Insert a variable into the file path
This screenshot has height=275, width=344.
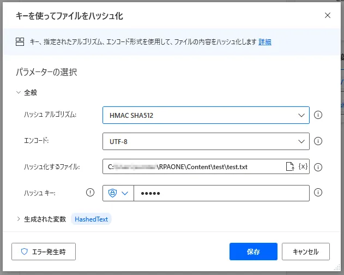[303, 166]
